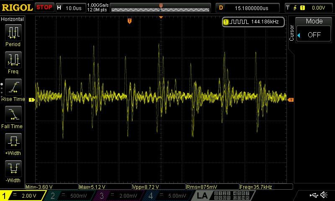Viewport: 335px width, 201px height.
Task: Click the speaker sound icon
Action: point(324,195)
